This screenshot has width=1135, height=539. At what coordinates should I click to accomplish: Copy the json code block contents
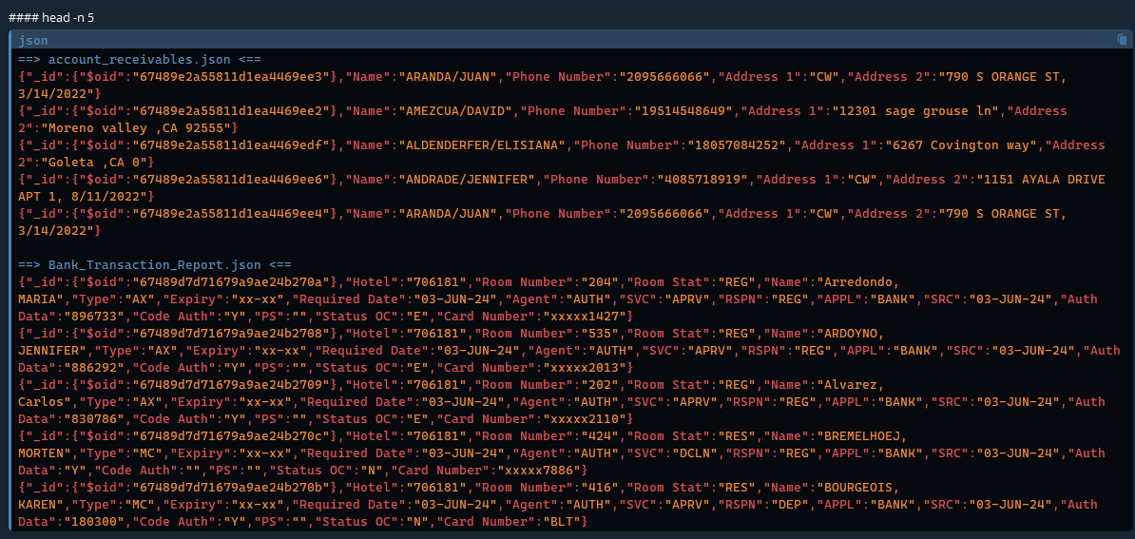pos(1123,40)
